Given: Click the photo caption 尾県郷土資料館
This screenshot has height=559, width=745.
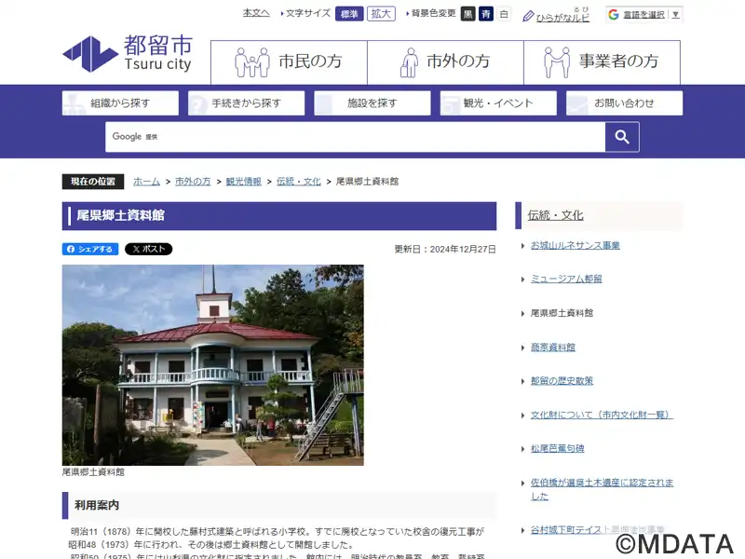Looking at the screenshot, I should pyautogui.click(x=93, y=472).
